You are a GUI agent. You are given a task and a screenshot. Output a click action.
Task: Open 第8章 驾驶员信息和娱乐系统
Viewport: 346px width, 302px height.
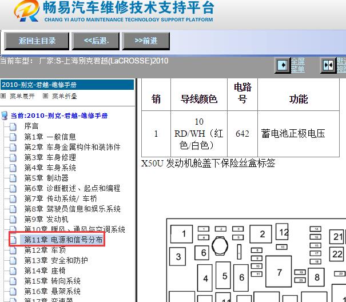pyautogui.click(x=73, y=209)
